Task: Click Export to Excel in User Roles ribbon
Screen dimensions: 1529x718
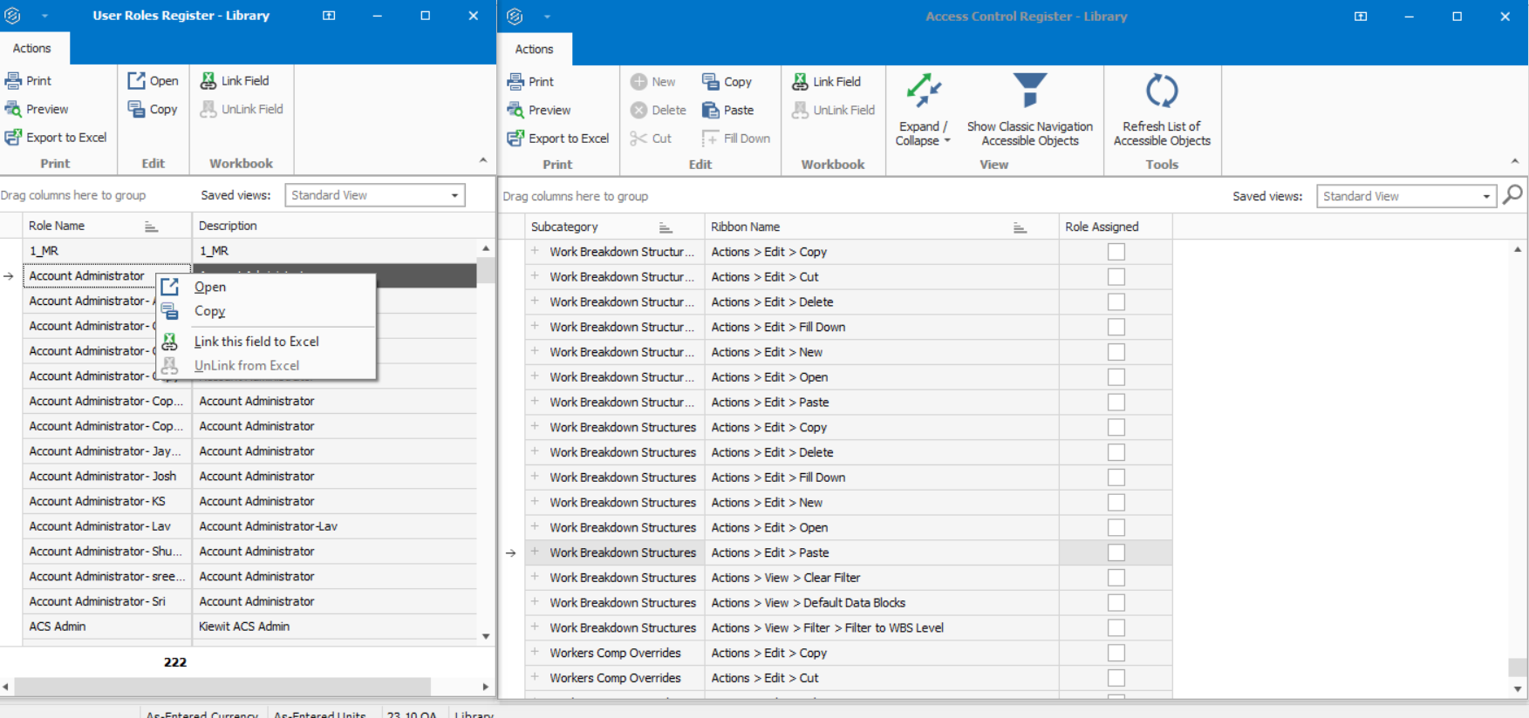Action: click(57, 138)
